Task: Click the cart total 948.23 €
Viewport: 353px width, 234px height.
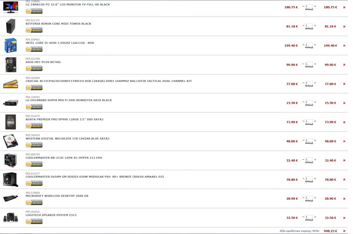Action: coord(330,231)
